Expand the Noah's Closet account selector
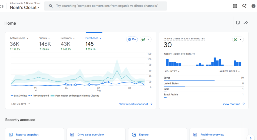Screen dimensions: 257x140 (25, 8)
